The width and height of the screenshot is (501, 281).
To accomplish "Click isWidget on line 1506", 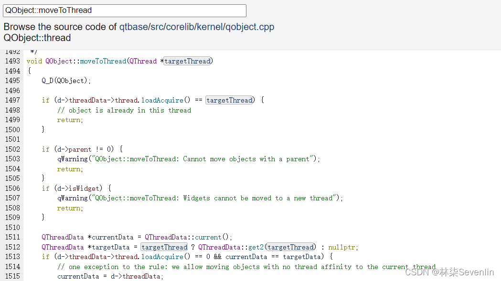I will pyautogui.click(x=84, y=188).
